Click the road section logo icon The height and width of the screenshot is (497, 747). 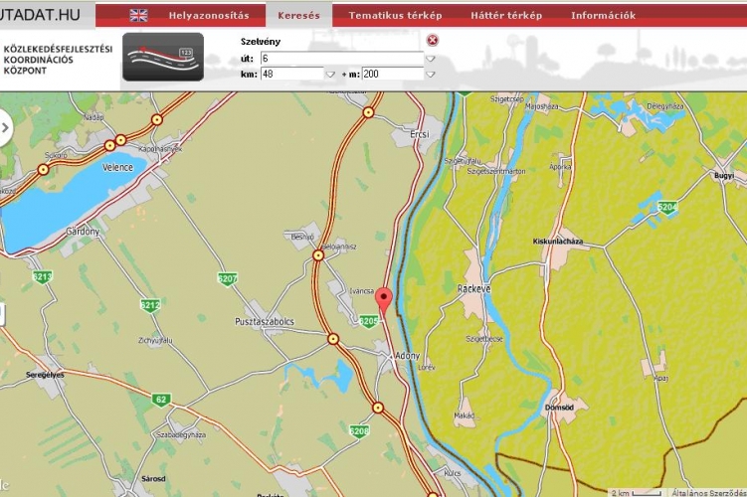click(163, 58)
